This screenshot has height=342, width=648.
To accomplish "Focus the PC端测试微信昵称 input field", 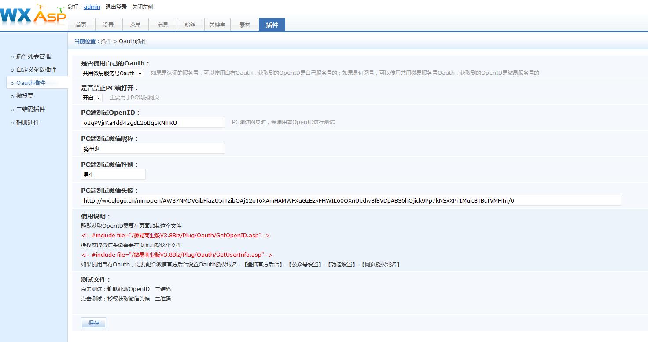I will pos(153,149).
